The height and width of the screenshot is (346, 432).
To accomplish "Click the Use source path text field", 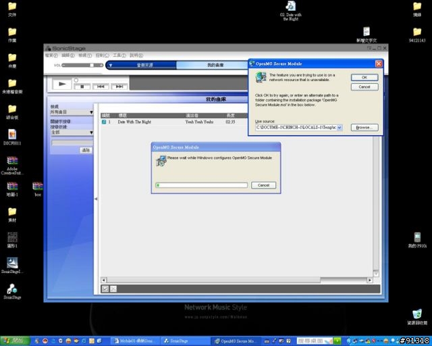I will pyautogui.click(x=296, y=128).
